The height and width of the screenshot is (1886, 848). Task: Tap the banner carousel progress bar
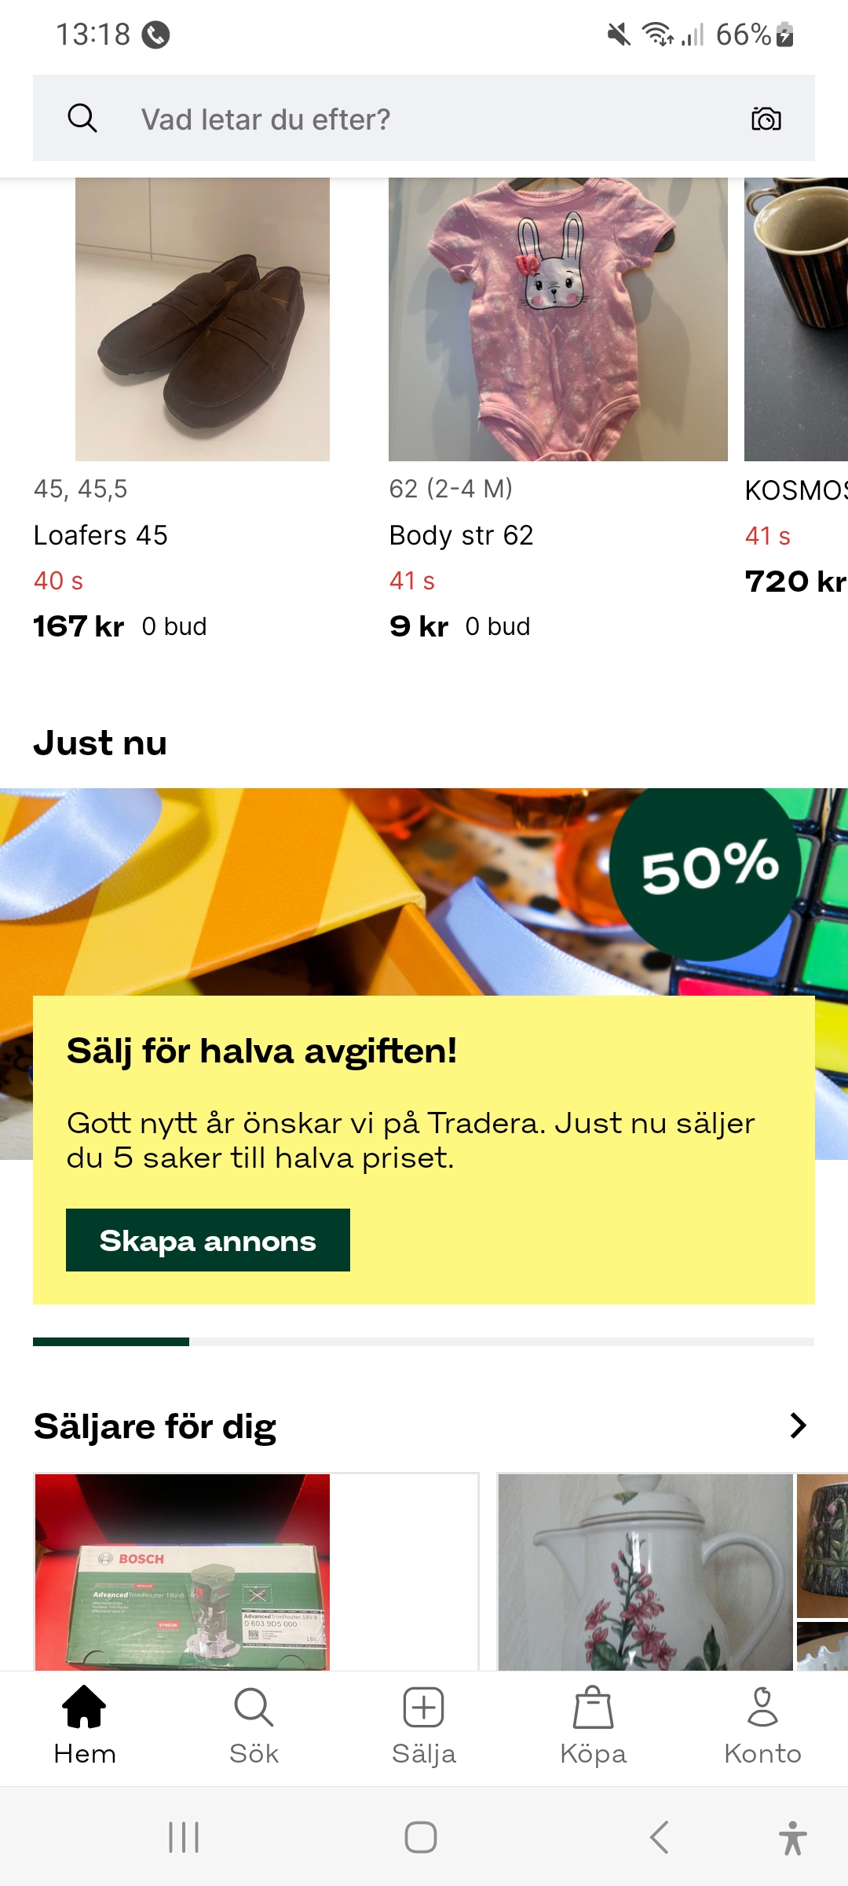(x=424, y=1341)
